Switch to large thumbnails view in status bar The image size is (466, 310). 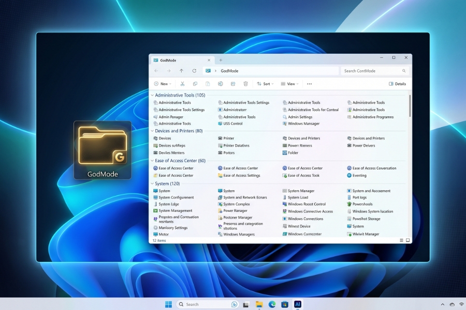(x=408, y=240)
